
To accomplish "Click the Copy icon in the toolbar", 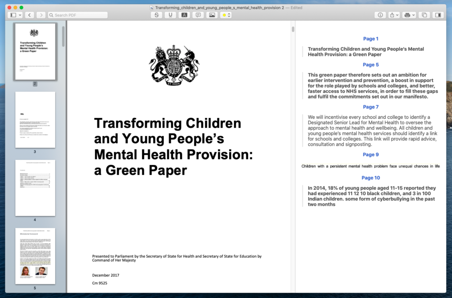I will pyautogui.click(x=424, y=15).
